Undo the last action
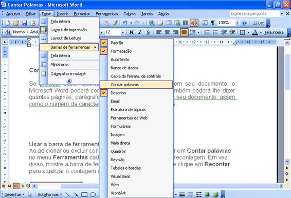The width and height of the screenshot is (291, 198). point(125,23)
